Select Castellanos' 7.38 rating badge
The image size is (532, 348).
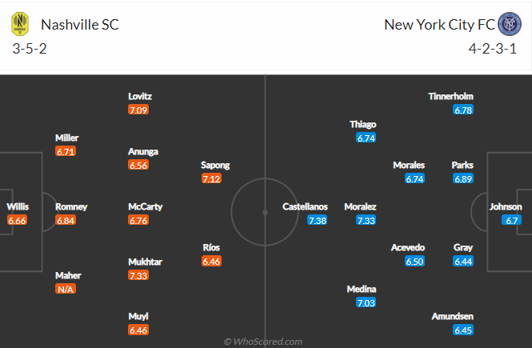click(318, 221)
